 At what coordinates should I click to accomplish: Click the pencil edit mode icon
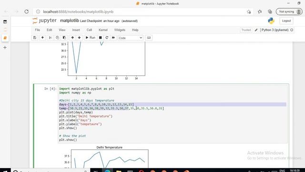click(x=256, y=30)
